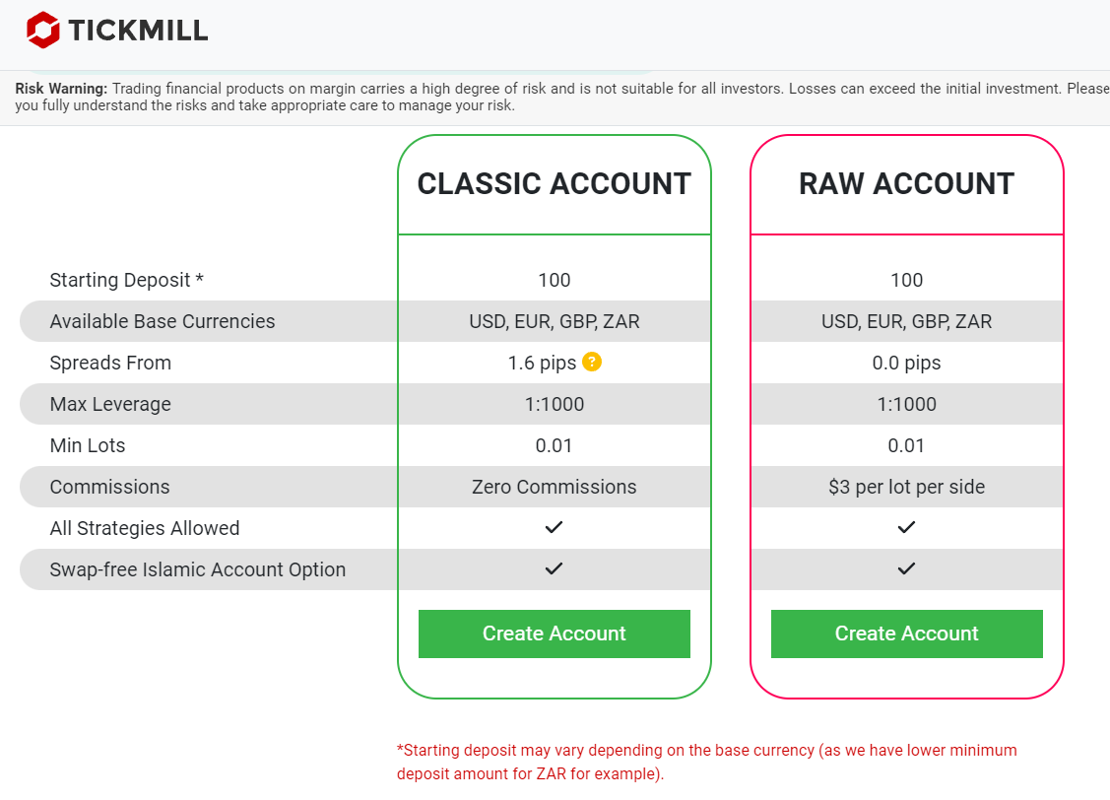Viewport: 1110px width, 800px height.
Task: Click the Tickmill logo icon
Action: tap(43, 30)
